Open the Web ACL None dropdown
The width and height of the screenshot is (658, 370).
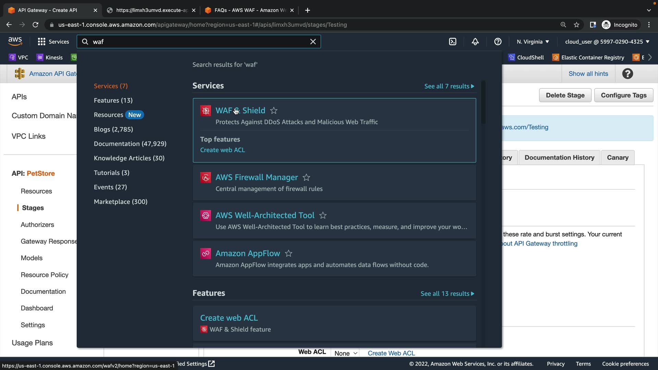click(345, 353)
